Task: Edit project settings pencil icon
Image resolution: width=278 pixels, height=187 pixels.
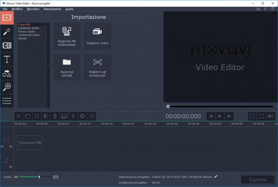Action: (216, 177)
